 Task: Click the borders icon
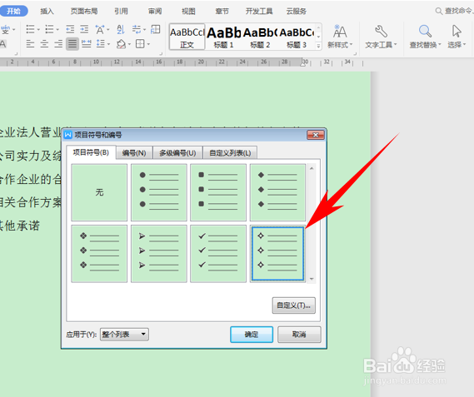click(x=140, y=44)
